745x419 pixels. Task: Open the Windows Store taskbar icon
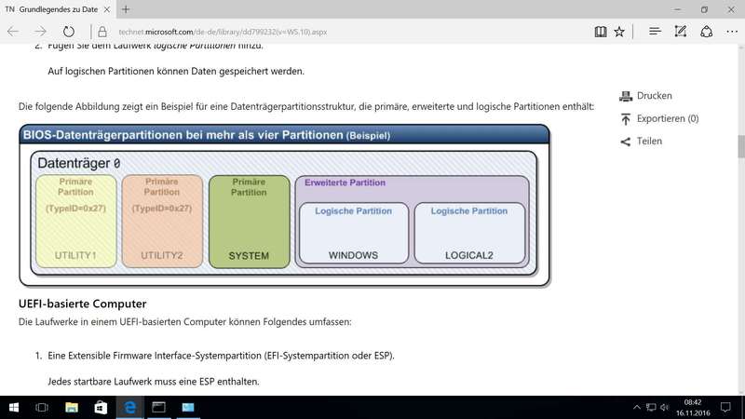pos(101,408)
